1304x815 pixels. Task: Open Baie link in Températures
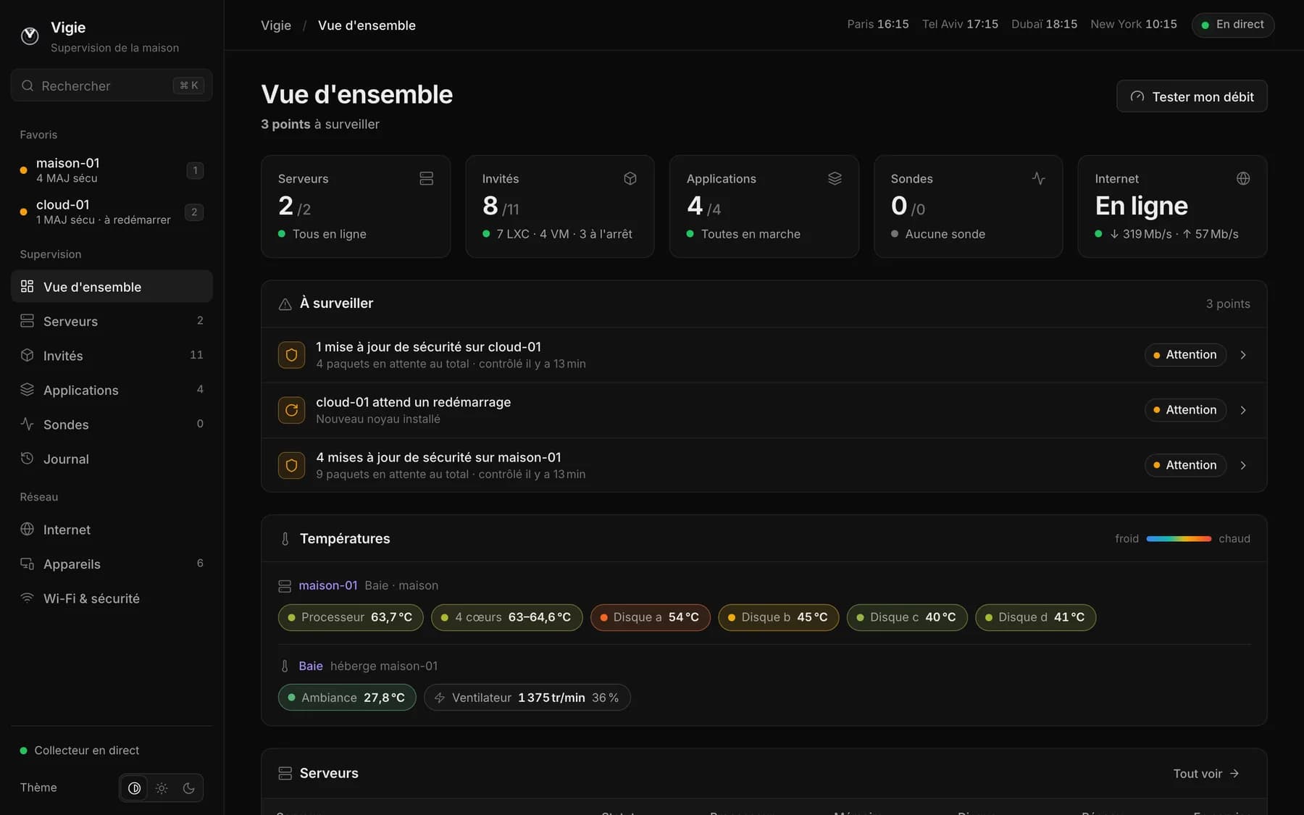311,666
